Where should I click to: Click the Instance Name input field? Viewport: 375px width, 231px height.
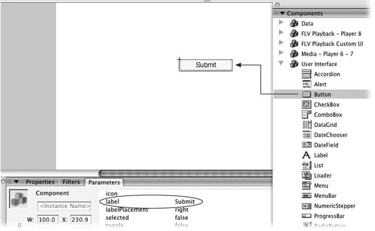[64, 206]
